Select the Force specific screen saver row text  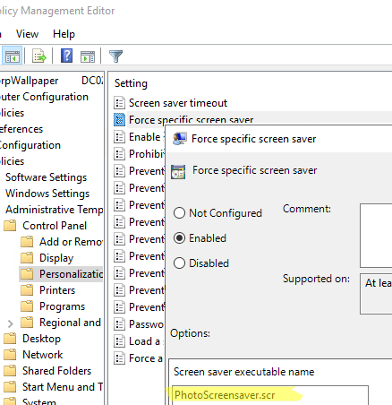tap(191, 120)
